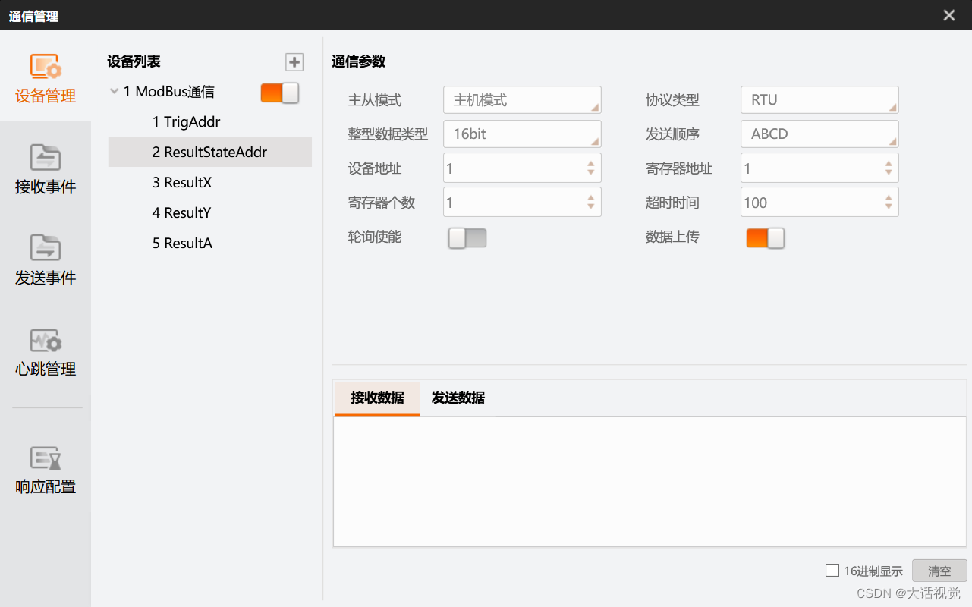Open the 整型数据类型 16bit dropdown
The image size is (972, 607).
click(522, 134)
